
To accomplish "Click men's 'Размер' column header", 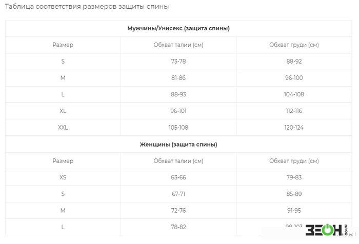I will tap(63, 45).
